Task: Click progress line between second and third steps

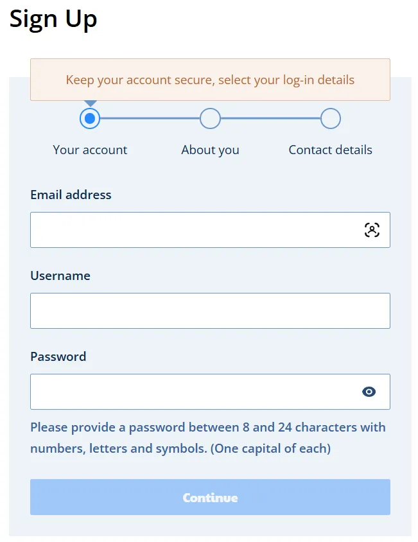Action: [x=270, y=119]
